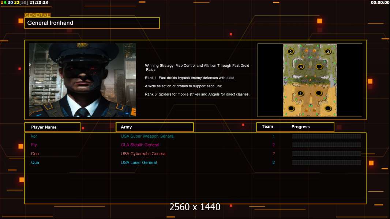This screenshot has width=390, height=219.
Task: Click the 21:20:38 clock readout
Action: tap(38, 3)
